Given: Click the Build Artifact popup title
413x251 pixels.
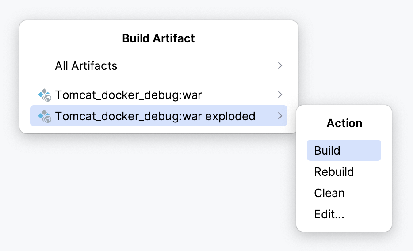Looking at the screenshot, I should tap(158, 38).
